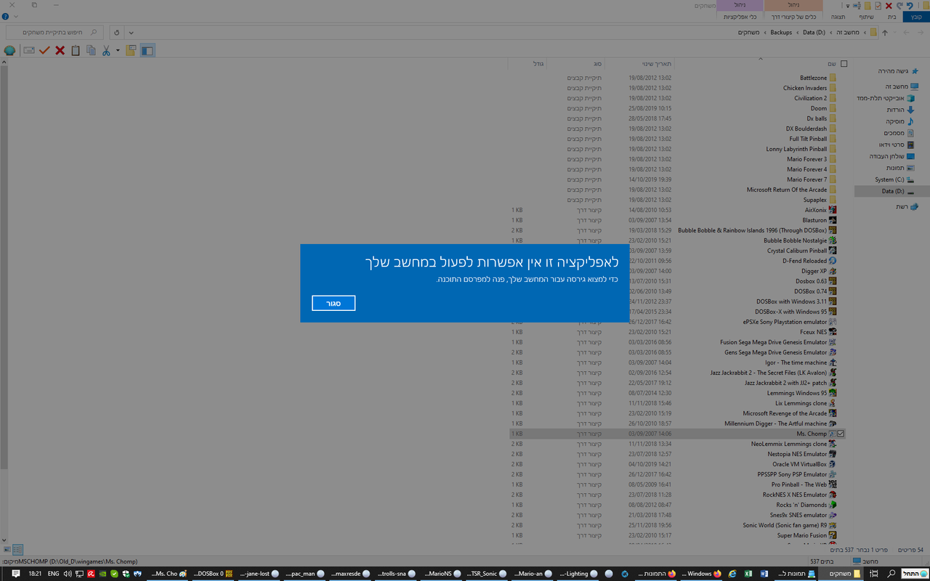Click the folder properties toolbar icon
The height and width of the screenshot is (581, 930).
131,51
